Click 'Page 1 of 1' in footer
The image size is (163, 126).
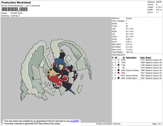(157, 124)
